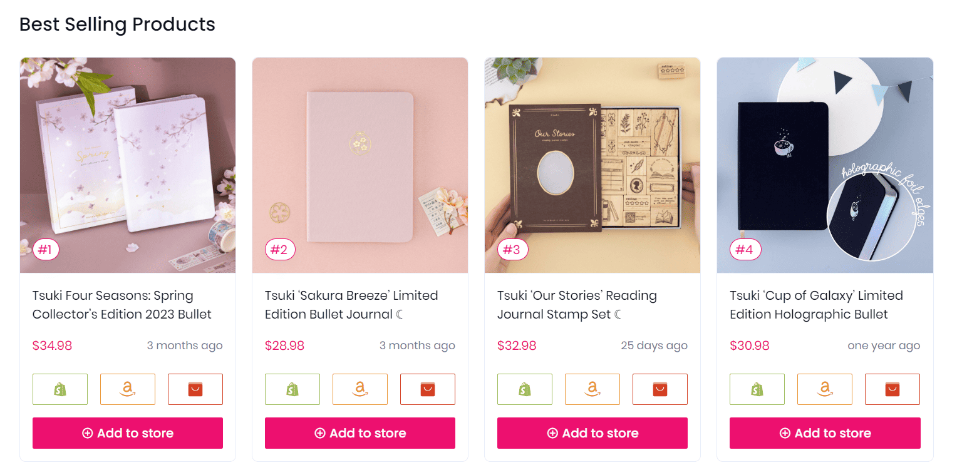Add the Tsuki Four Seasons journal to store
Screen dimensions: 957x470
[x=127, y=432]
